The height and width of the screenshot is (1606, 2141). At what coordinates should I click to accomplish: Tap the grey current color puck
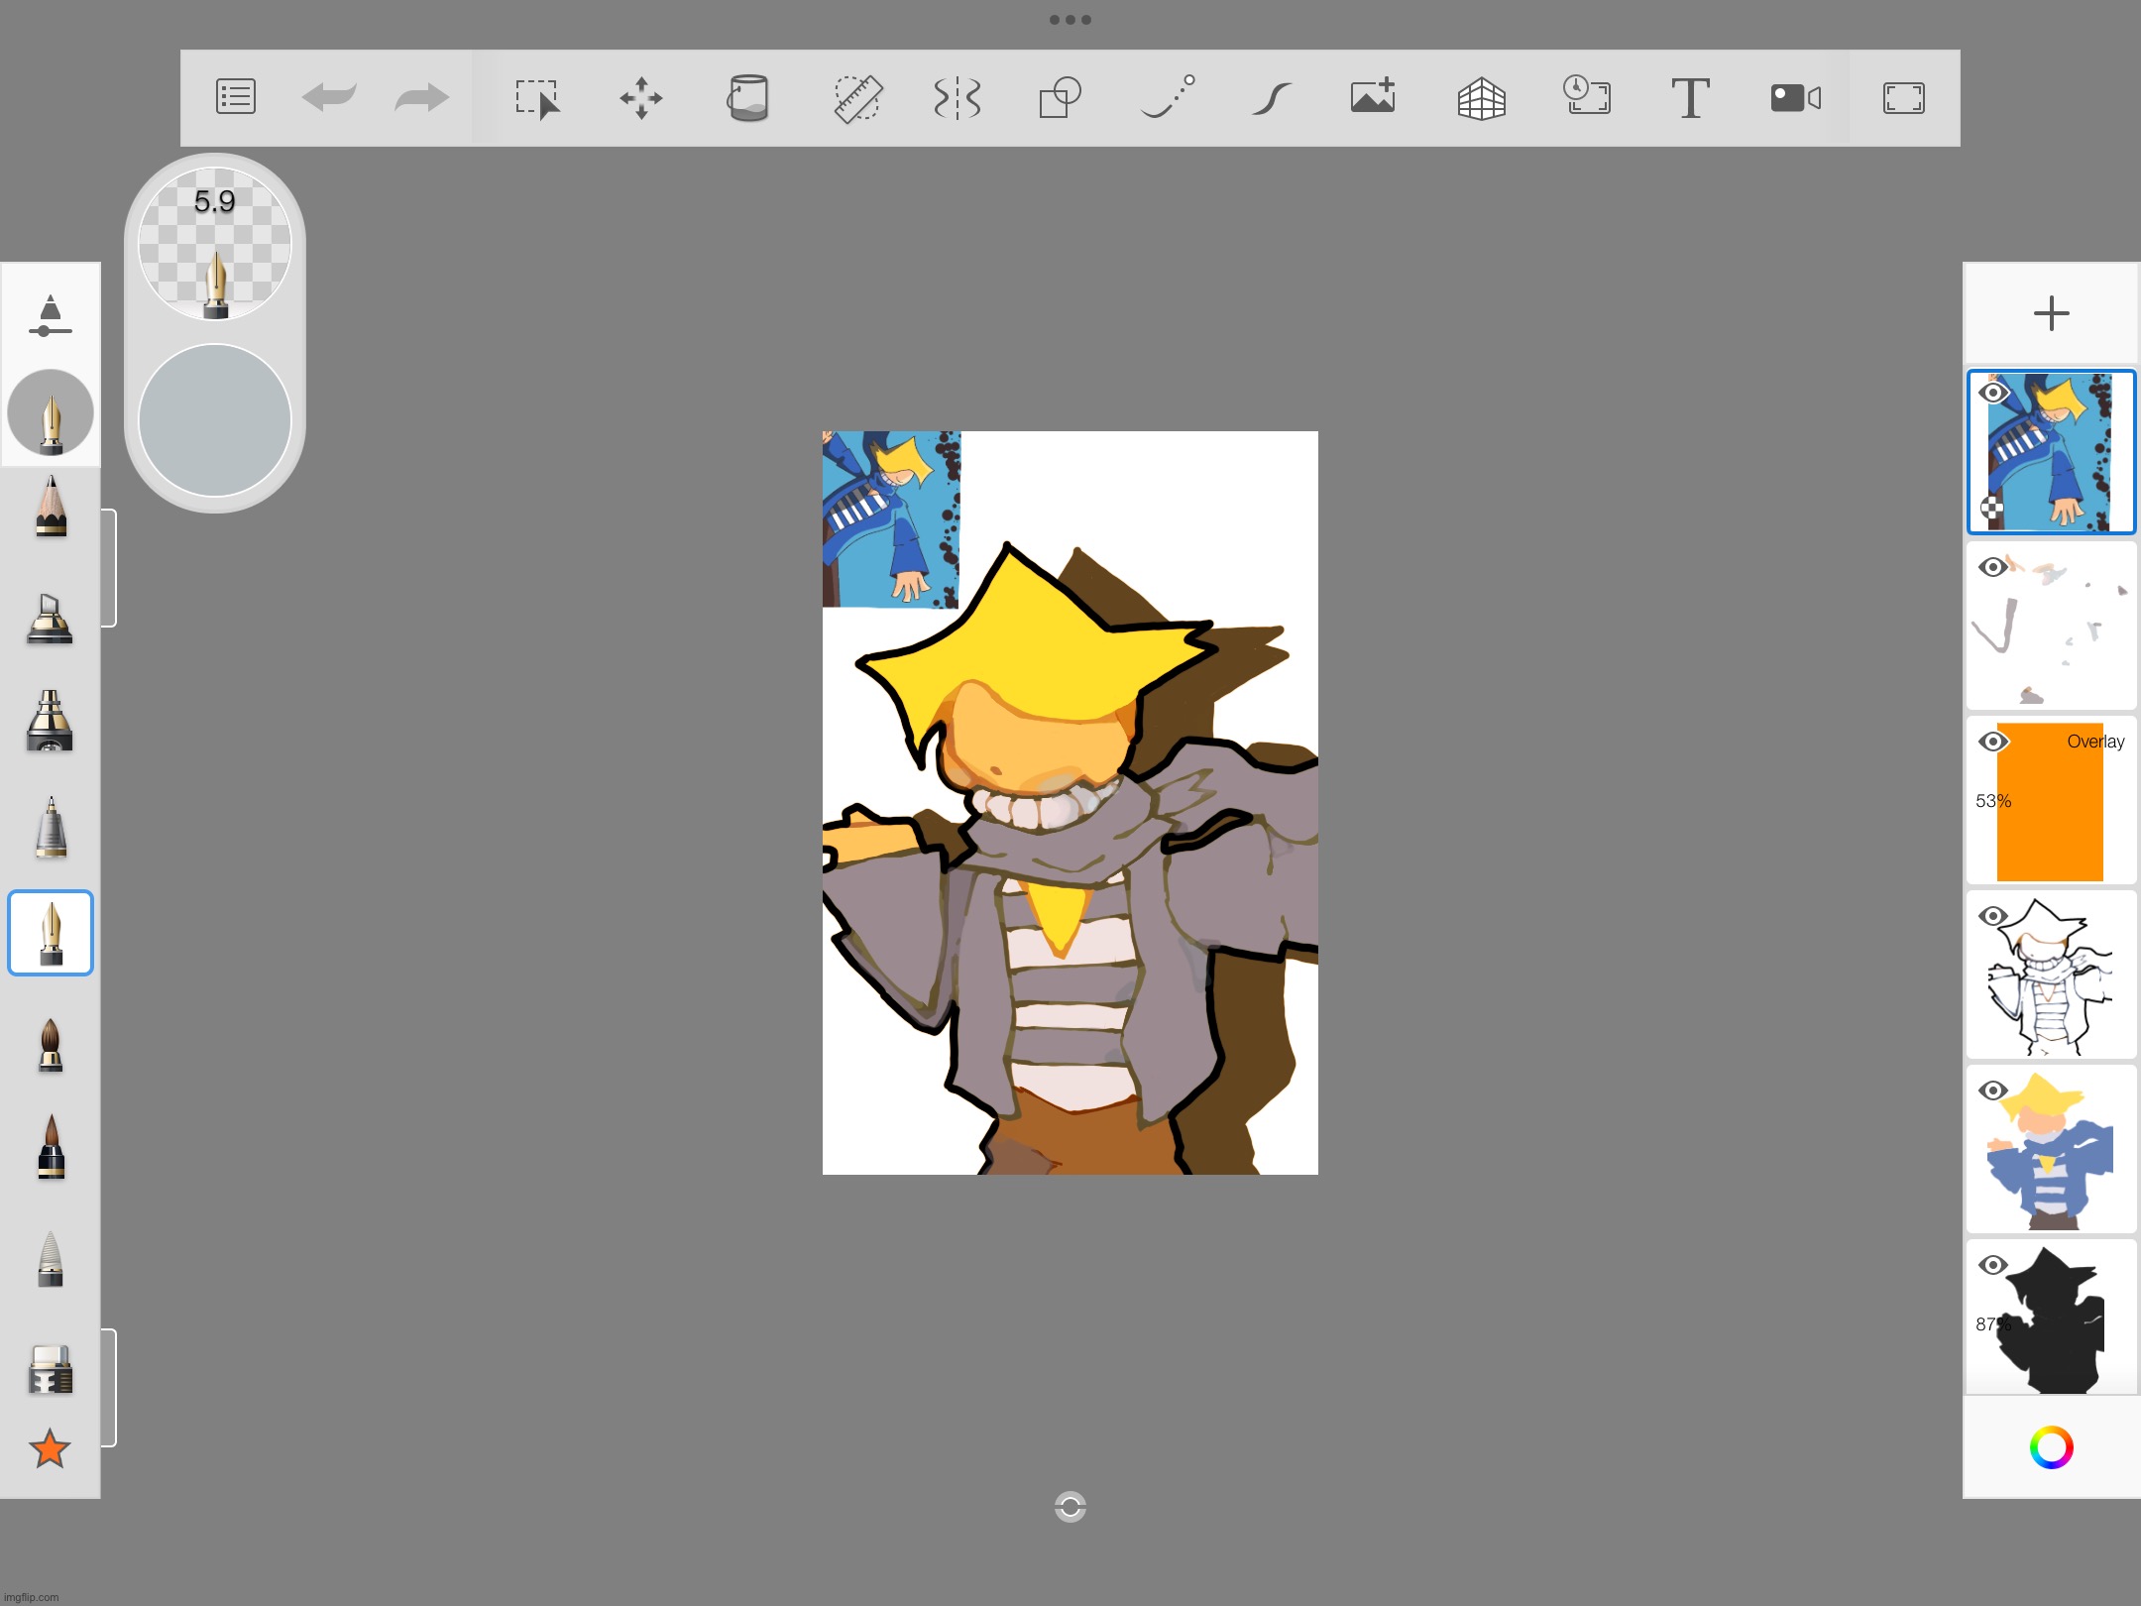(x=214, y=420)
